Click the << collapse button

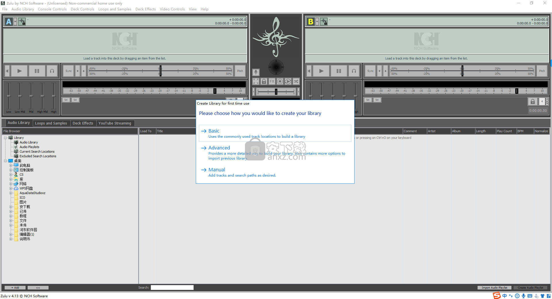pyautogui.click(x=38, y=287)
